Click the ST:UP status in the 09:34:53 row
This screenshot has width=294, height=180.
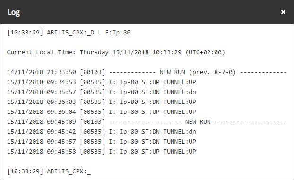pos(150,82)
